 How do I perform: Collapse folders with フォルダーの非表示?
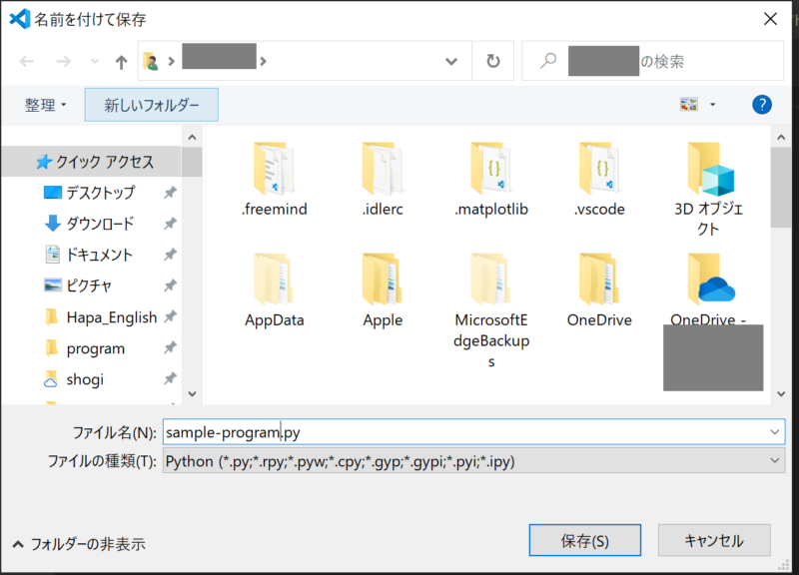[80, 544]
